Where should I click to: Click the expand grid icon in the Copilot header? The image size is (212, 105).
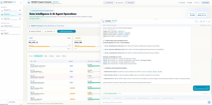[x=204, y=21]
